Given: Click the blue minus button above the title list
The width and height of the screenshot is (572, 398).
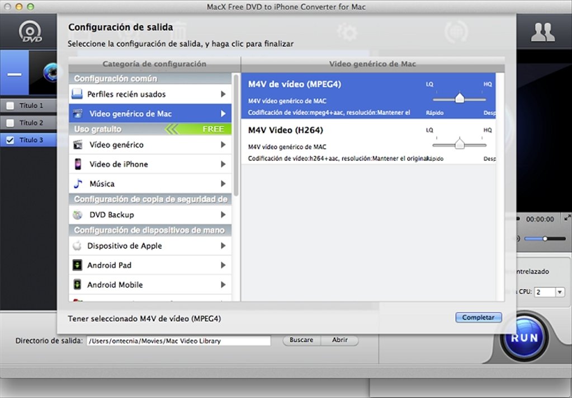Looking at the screenshot, I should point(14,73).
